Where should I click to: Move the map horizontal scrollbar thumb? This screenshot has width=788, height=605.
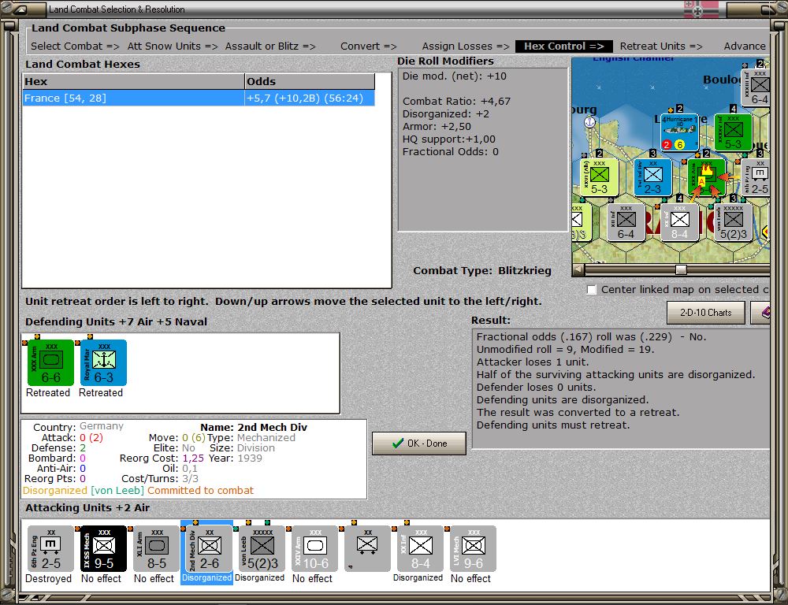coord(681,270)
